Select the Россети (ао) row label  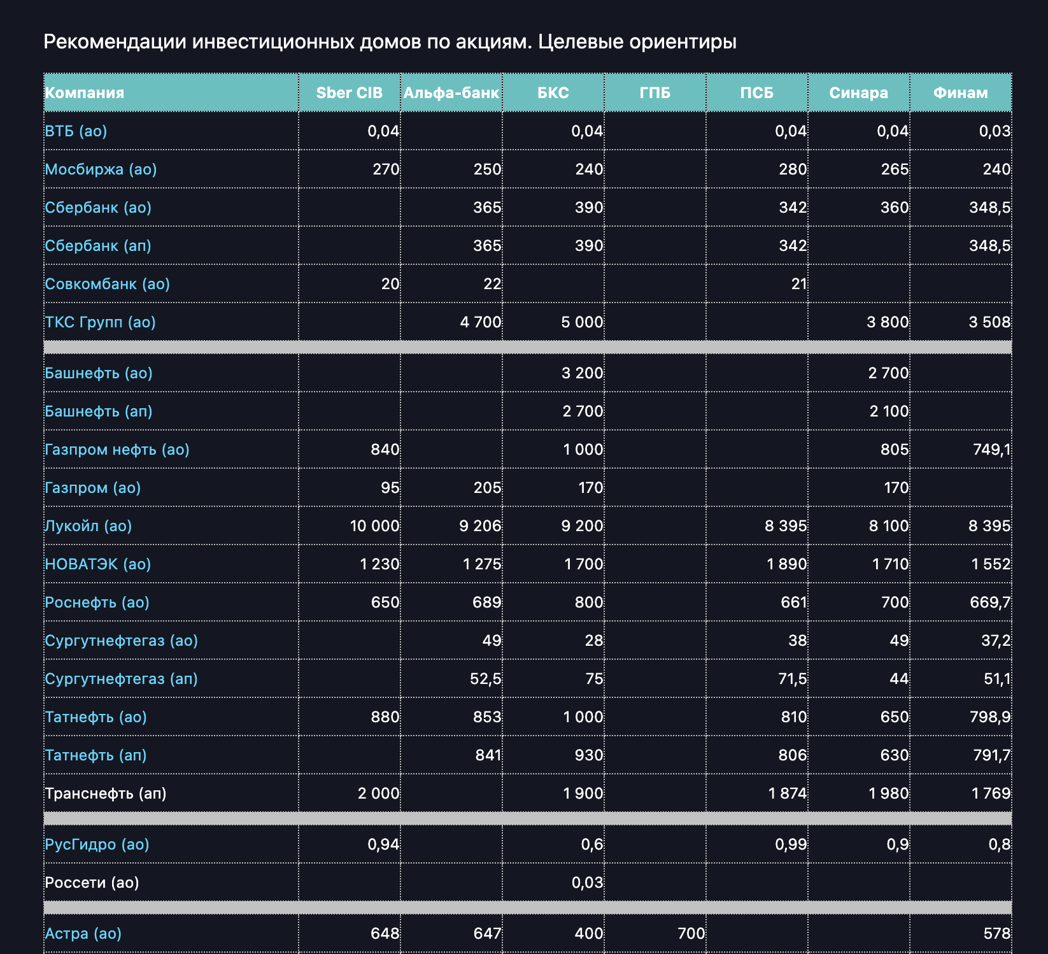pyautogui.click(x=92, y=883)
